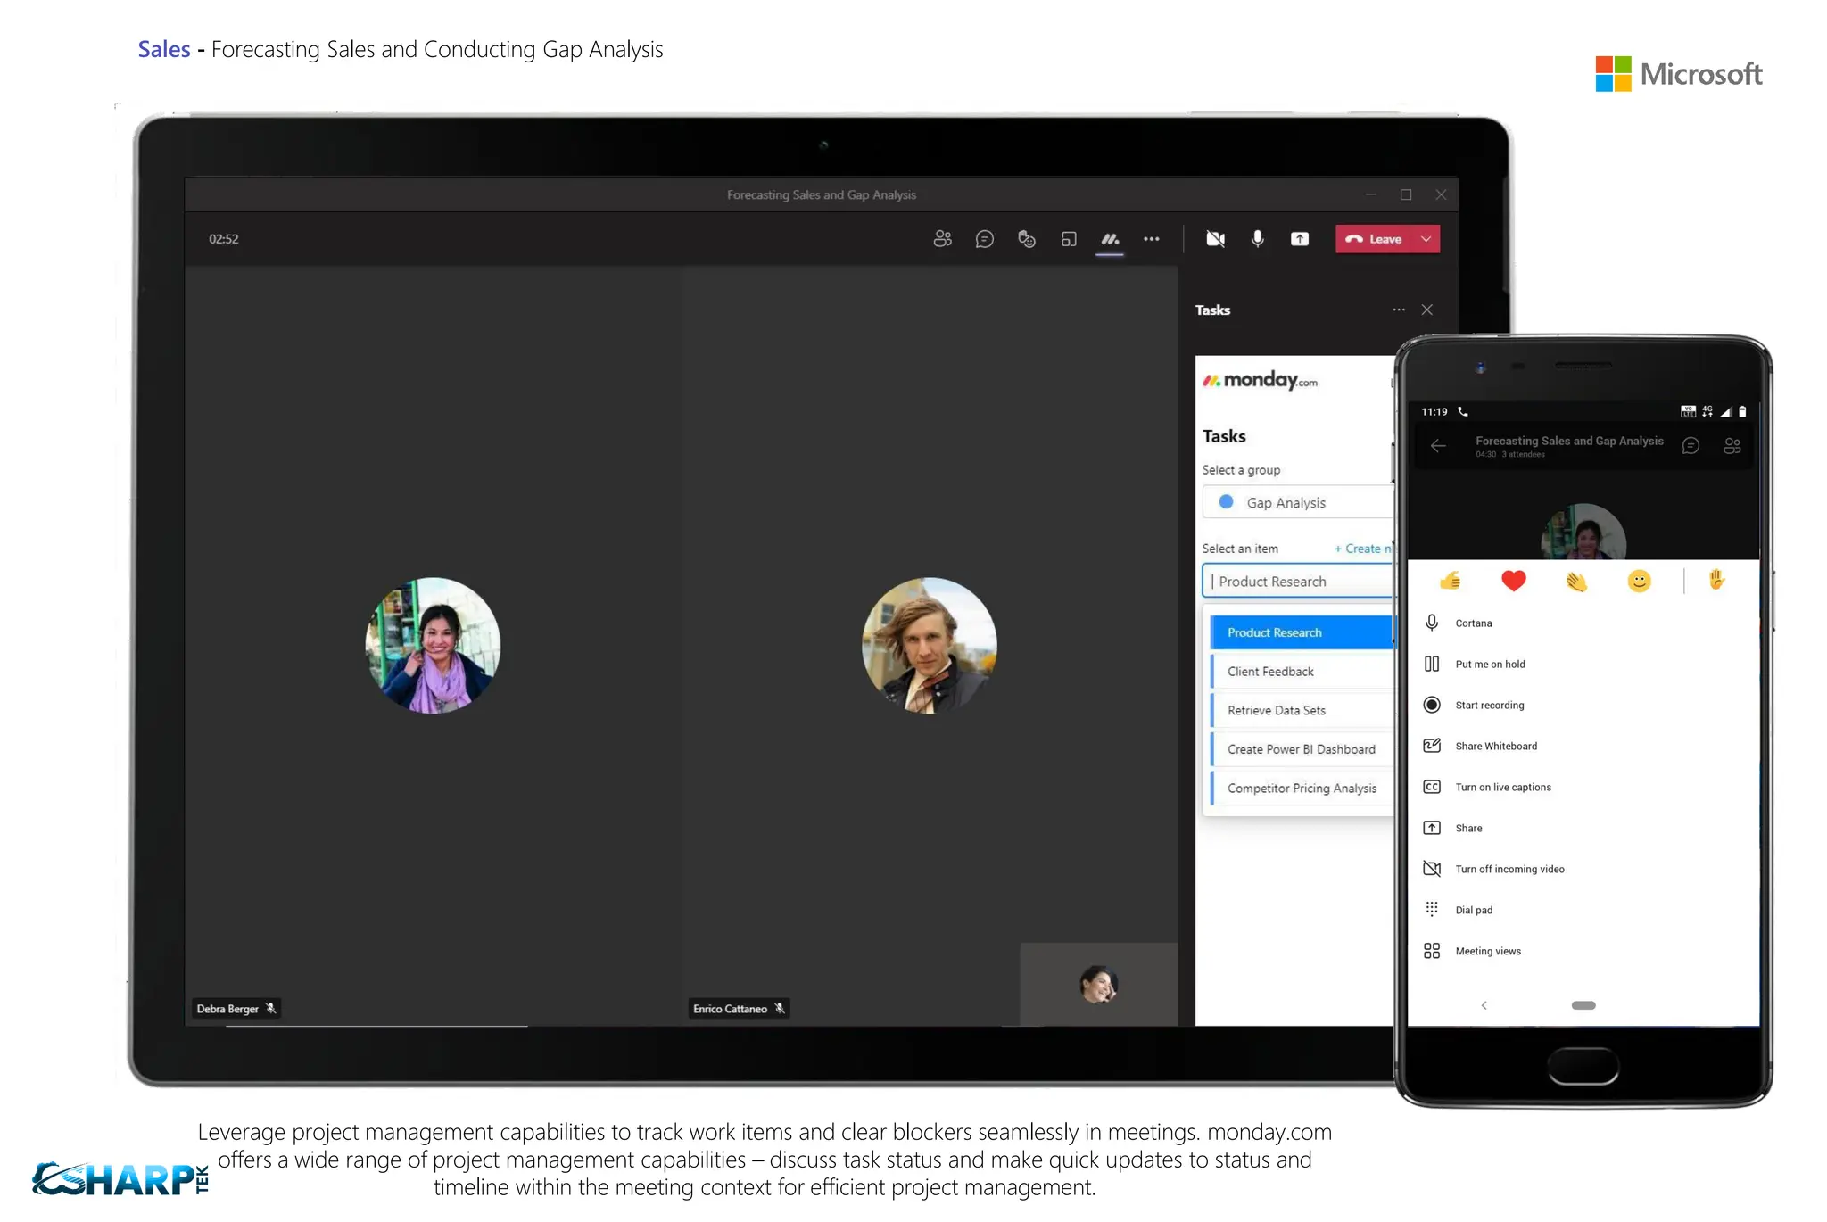Open the reactions icon in the toolbar

coord(1026,239)
